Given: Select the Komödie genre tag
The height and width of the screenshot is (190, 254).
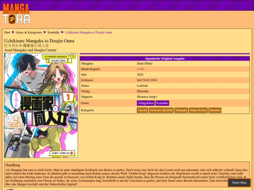Looking at the screenshot, I should 162,103.
